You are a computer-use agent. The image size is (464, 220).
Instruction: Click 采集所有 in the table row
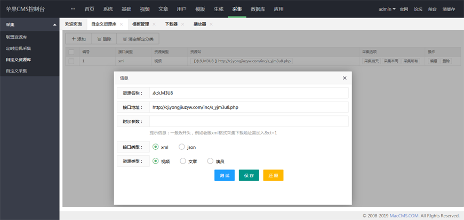[411, 61]
